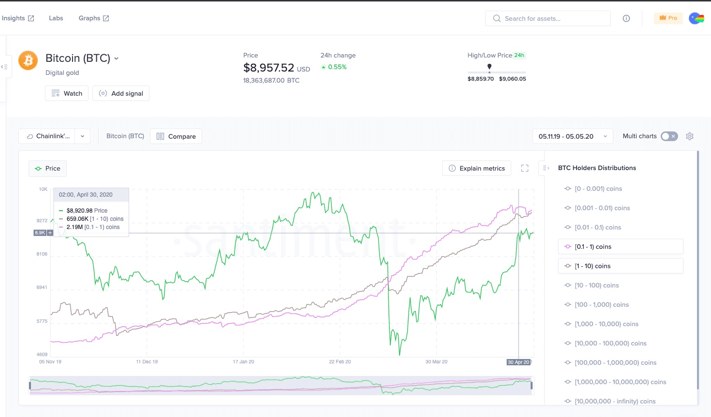Image resolution: width=711 pixels, height=417 pixels.
Task: Click the Digital gold subtitle
Action: (x=62, y=73)
